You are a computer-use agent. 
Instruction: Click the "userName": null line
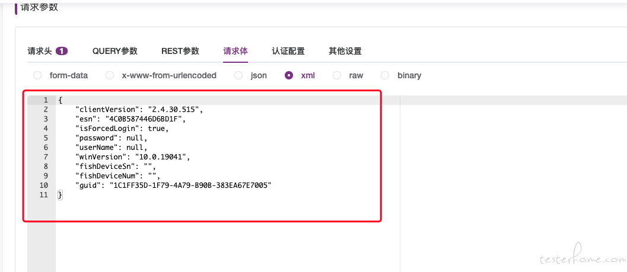click(x=112, y=148)
